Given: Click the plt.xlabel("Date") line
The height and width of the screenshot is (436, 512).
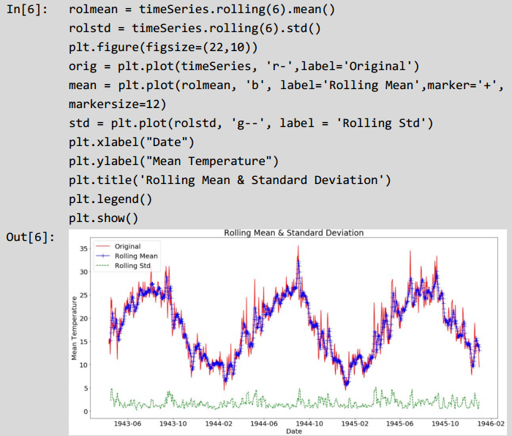Looking at the screenshot, I should pos(132,142).
